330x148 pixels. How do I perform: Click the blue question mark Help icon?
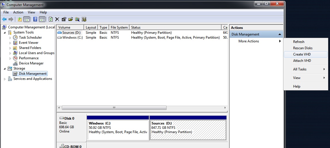click(x=35, y=19)
